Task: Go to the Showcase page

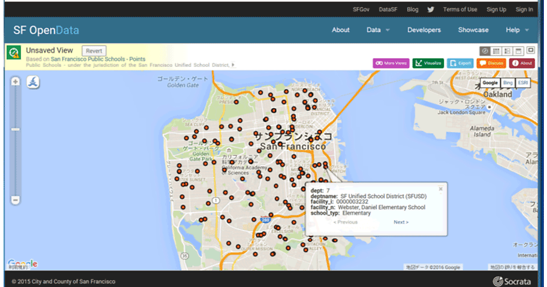Action: click(473, 30)
